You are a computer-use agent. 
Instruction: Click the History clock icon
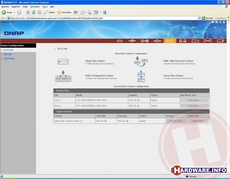pyautogui.click(x=76, y=13)
